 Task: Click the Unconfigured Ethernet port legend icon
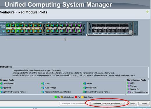pyautogui.click(x=1, y=83)
